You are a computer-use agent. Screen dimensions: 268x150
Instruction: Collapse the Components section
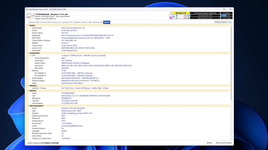point(28,53)
